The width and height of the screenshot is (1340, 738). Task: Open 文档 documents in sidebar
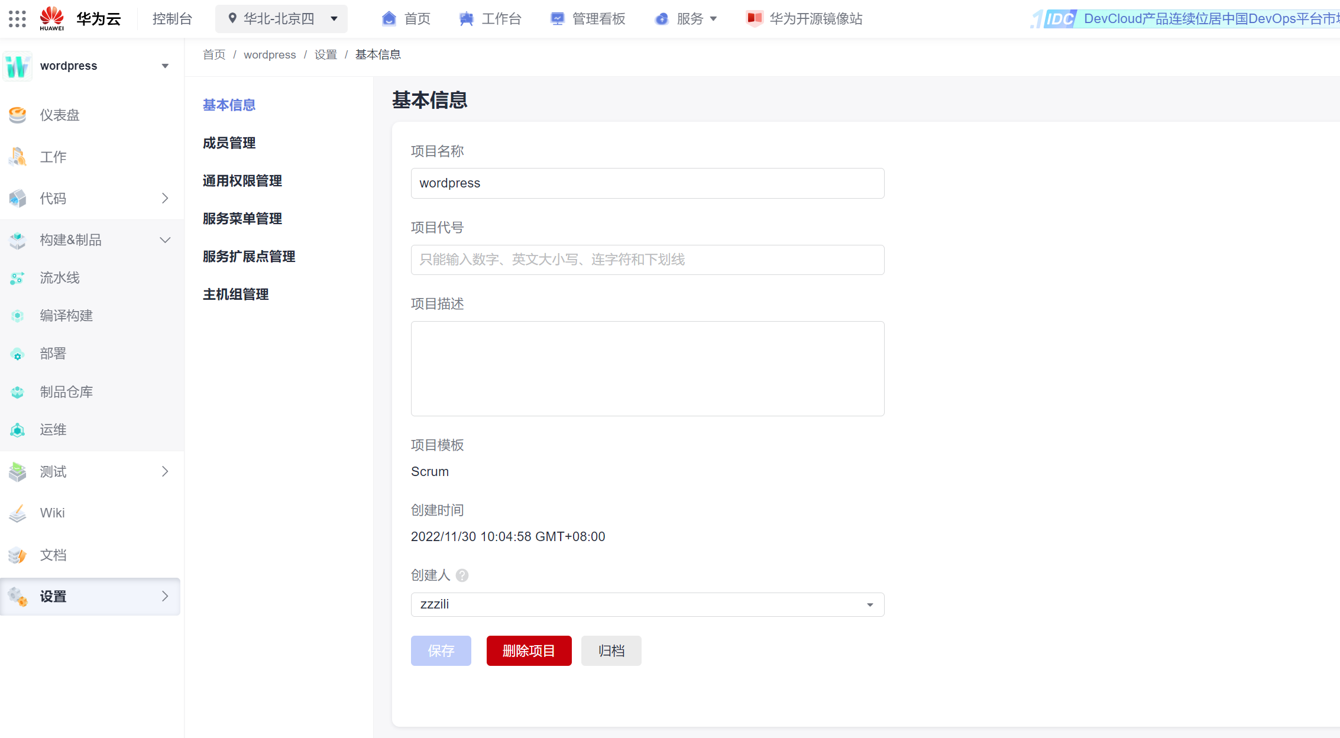[53, 555]
